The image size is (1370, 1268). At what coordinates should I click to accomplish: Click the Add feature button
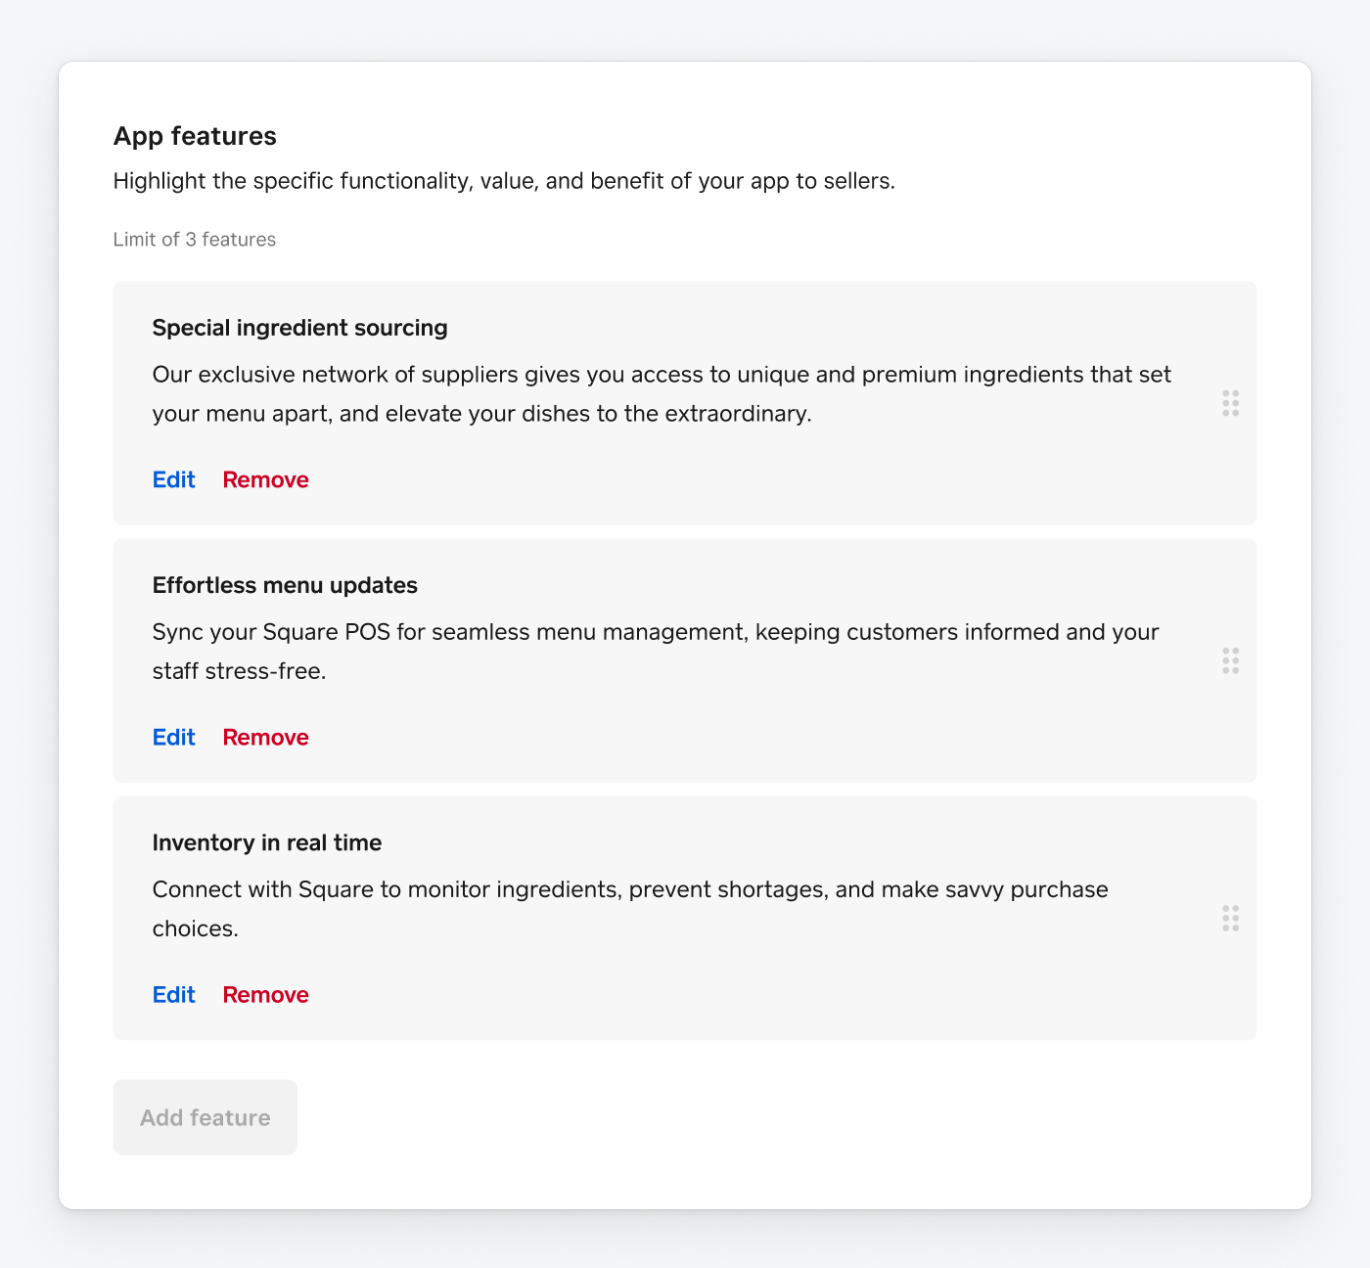coord(205,1117)
